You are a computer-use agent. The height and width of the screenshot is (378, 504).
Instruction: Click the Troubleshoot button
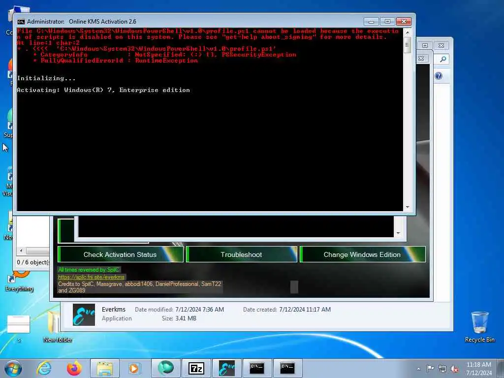click(x=241, y=254)
